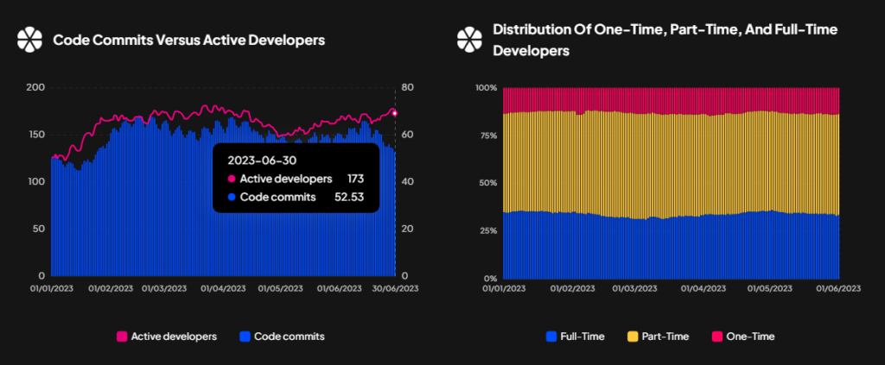Toggle the Active developers legend swatch
Image resolution: width=885 pixels, height=365 pixels.
click(122, 337)
